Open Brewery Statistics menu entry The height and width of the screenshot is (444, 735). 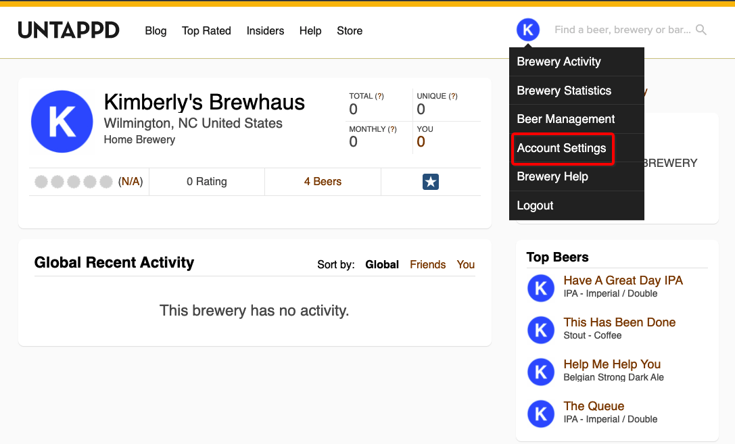click(564, 91)
